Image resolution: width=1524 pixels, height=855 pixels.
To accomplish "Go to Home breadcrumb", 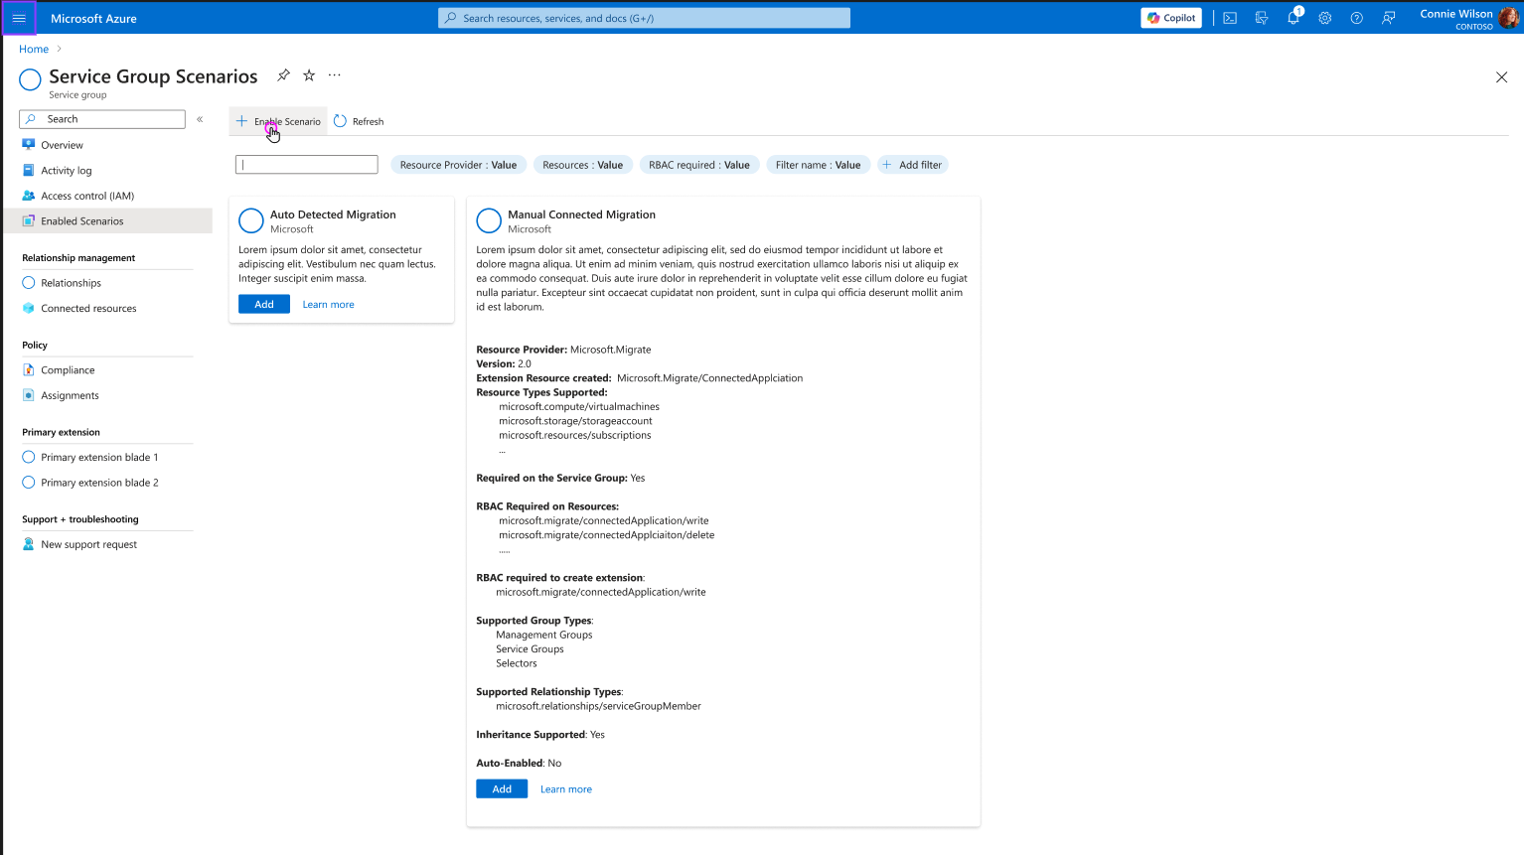I will pyautogui.click(x=34, y=49).
